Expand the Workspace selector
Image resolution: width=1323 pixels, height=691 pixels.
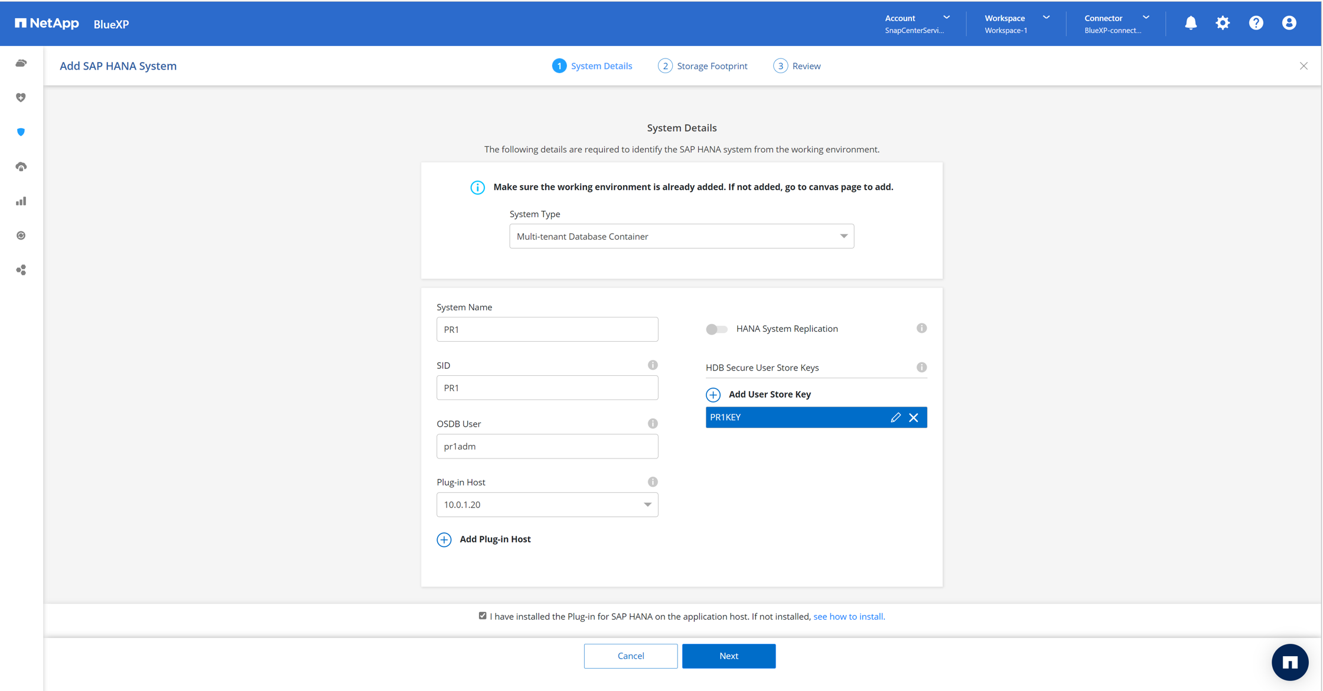point(1017,23)
